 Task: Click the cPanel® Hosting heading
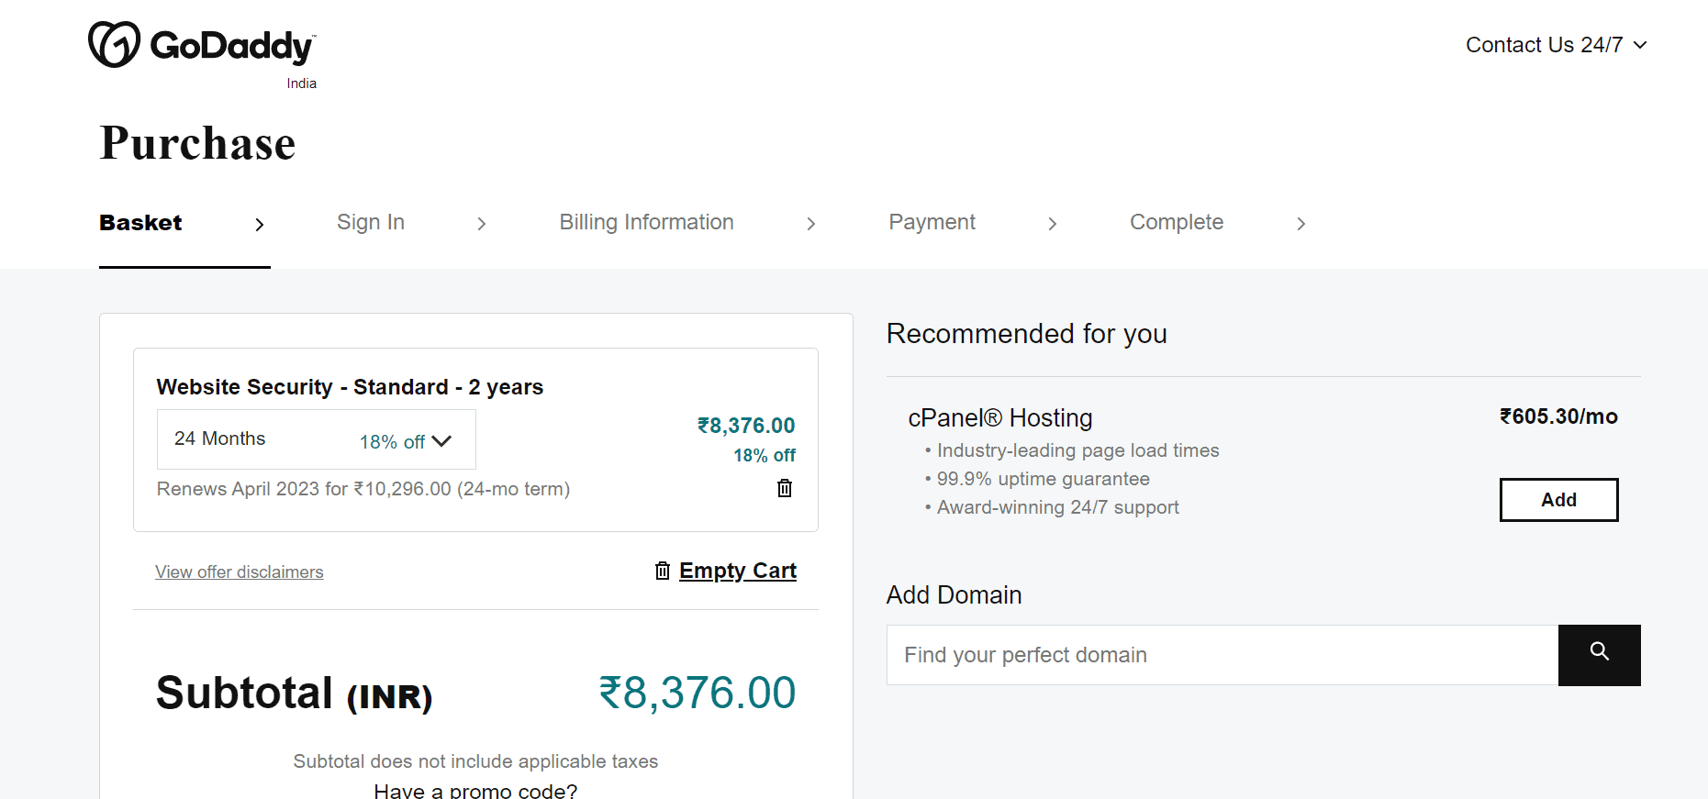[x=1000, y=418]
